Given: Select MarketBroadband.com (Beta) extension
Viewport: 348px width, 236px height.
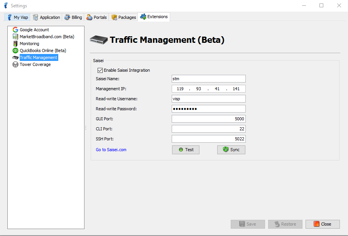Looking at the screenshot, I should coord(47,37).
